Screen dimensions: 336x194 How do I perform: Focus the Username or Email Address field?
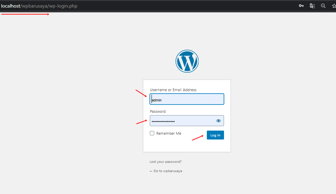tap(187, 99)
